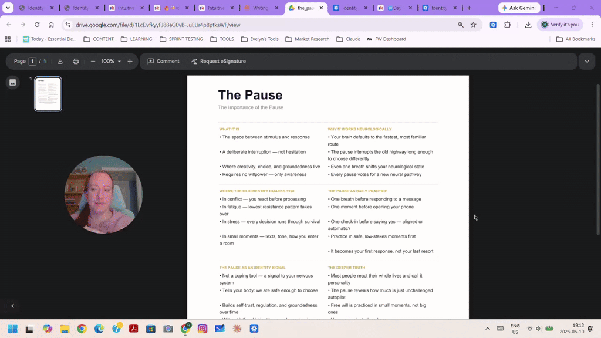This screenshot has width=601, height=338.
Task: Open the Camera app in taskbar
Action: click(x=168, y=329)
